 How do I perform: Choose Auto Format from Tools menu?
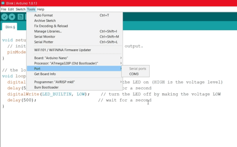click(x=75, y=15)
